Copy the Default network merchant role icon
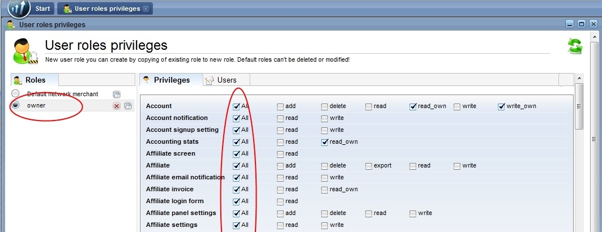The height and width of the screenshot is (232, 602). point(117,94)
